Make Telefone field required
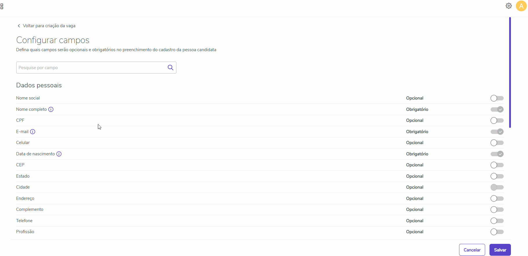Screen dimensions: 528x256 497,221
